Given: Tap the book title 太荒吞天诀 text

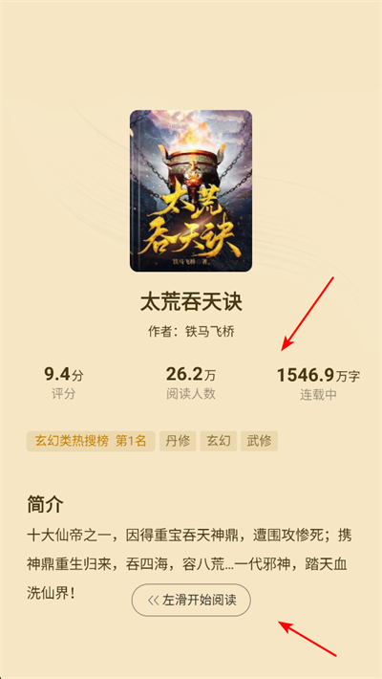Looking at the screenshot, I should 191,303.
